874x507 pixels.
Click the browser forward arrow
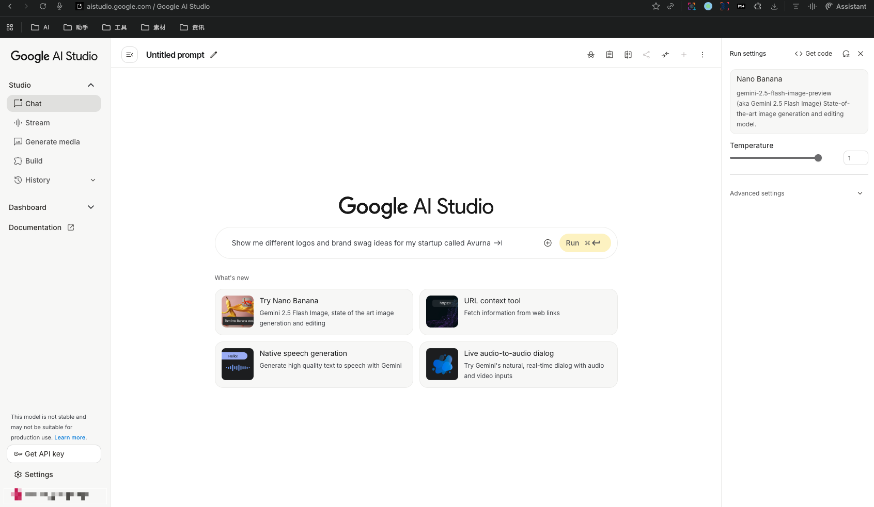(26, 6)
